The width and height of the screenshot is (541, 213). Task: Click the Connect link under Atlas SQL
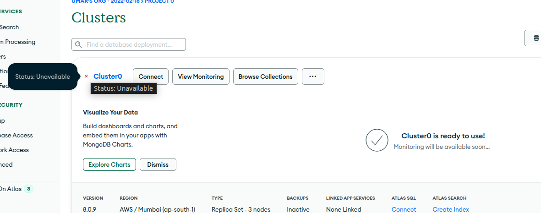pyautogui.click(x=404, y=209)
